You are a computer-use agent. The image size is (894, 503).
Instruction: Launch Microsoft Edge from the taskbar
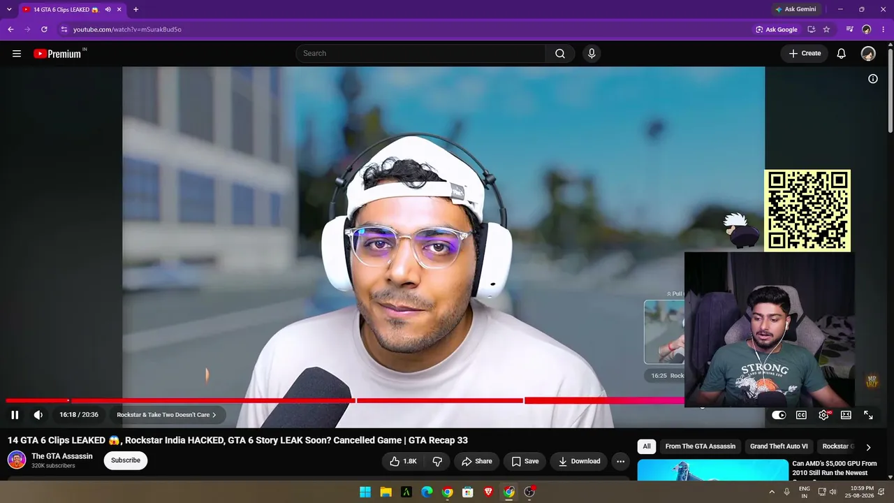click(427, 492)
